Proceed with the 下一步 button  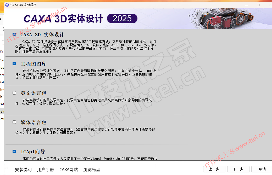pyautogui.click(x=238, y=169)
